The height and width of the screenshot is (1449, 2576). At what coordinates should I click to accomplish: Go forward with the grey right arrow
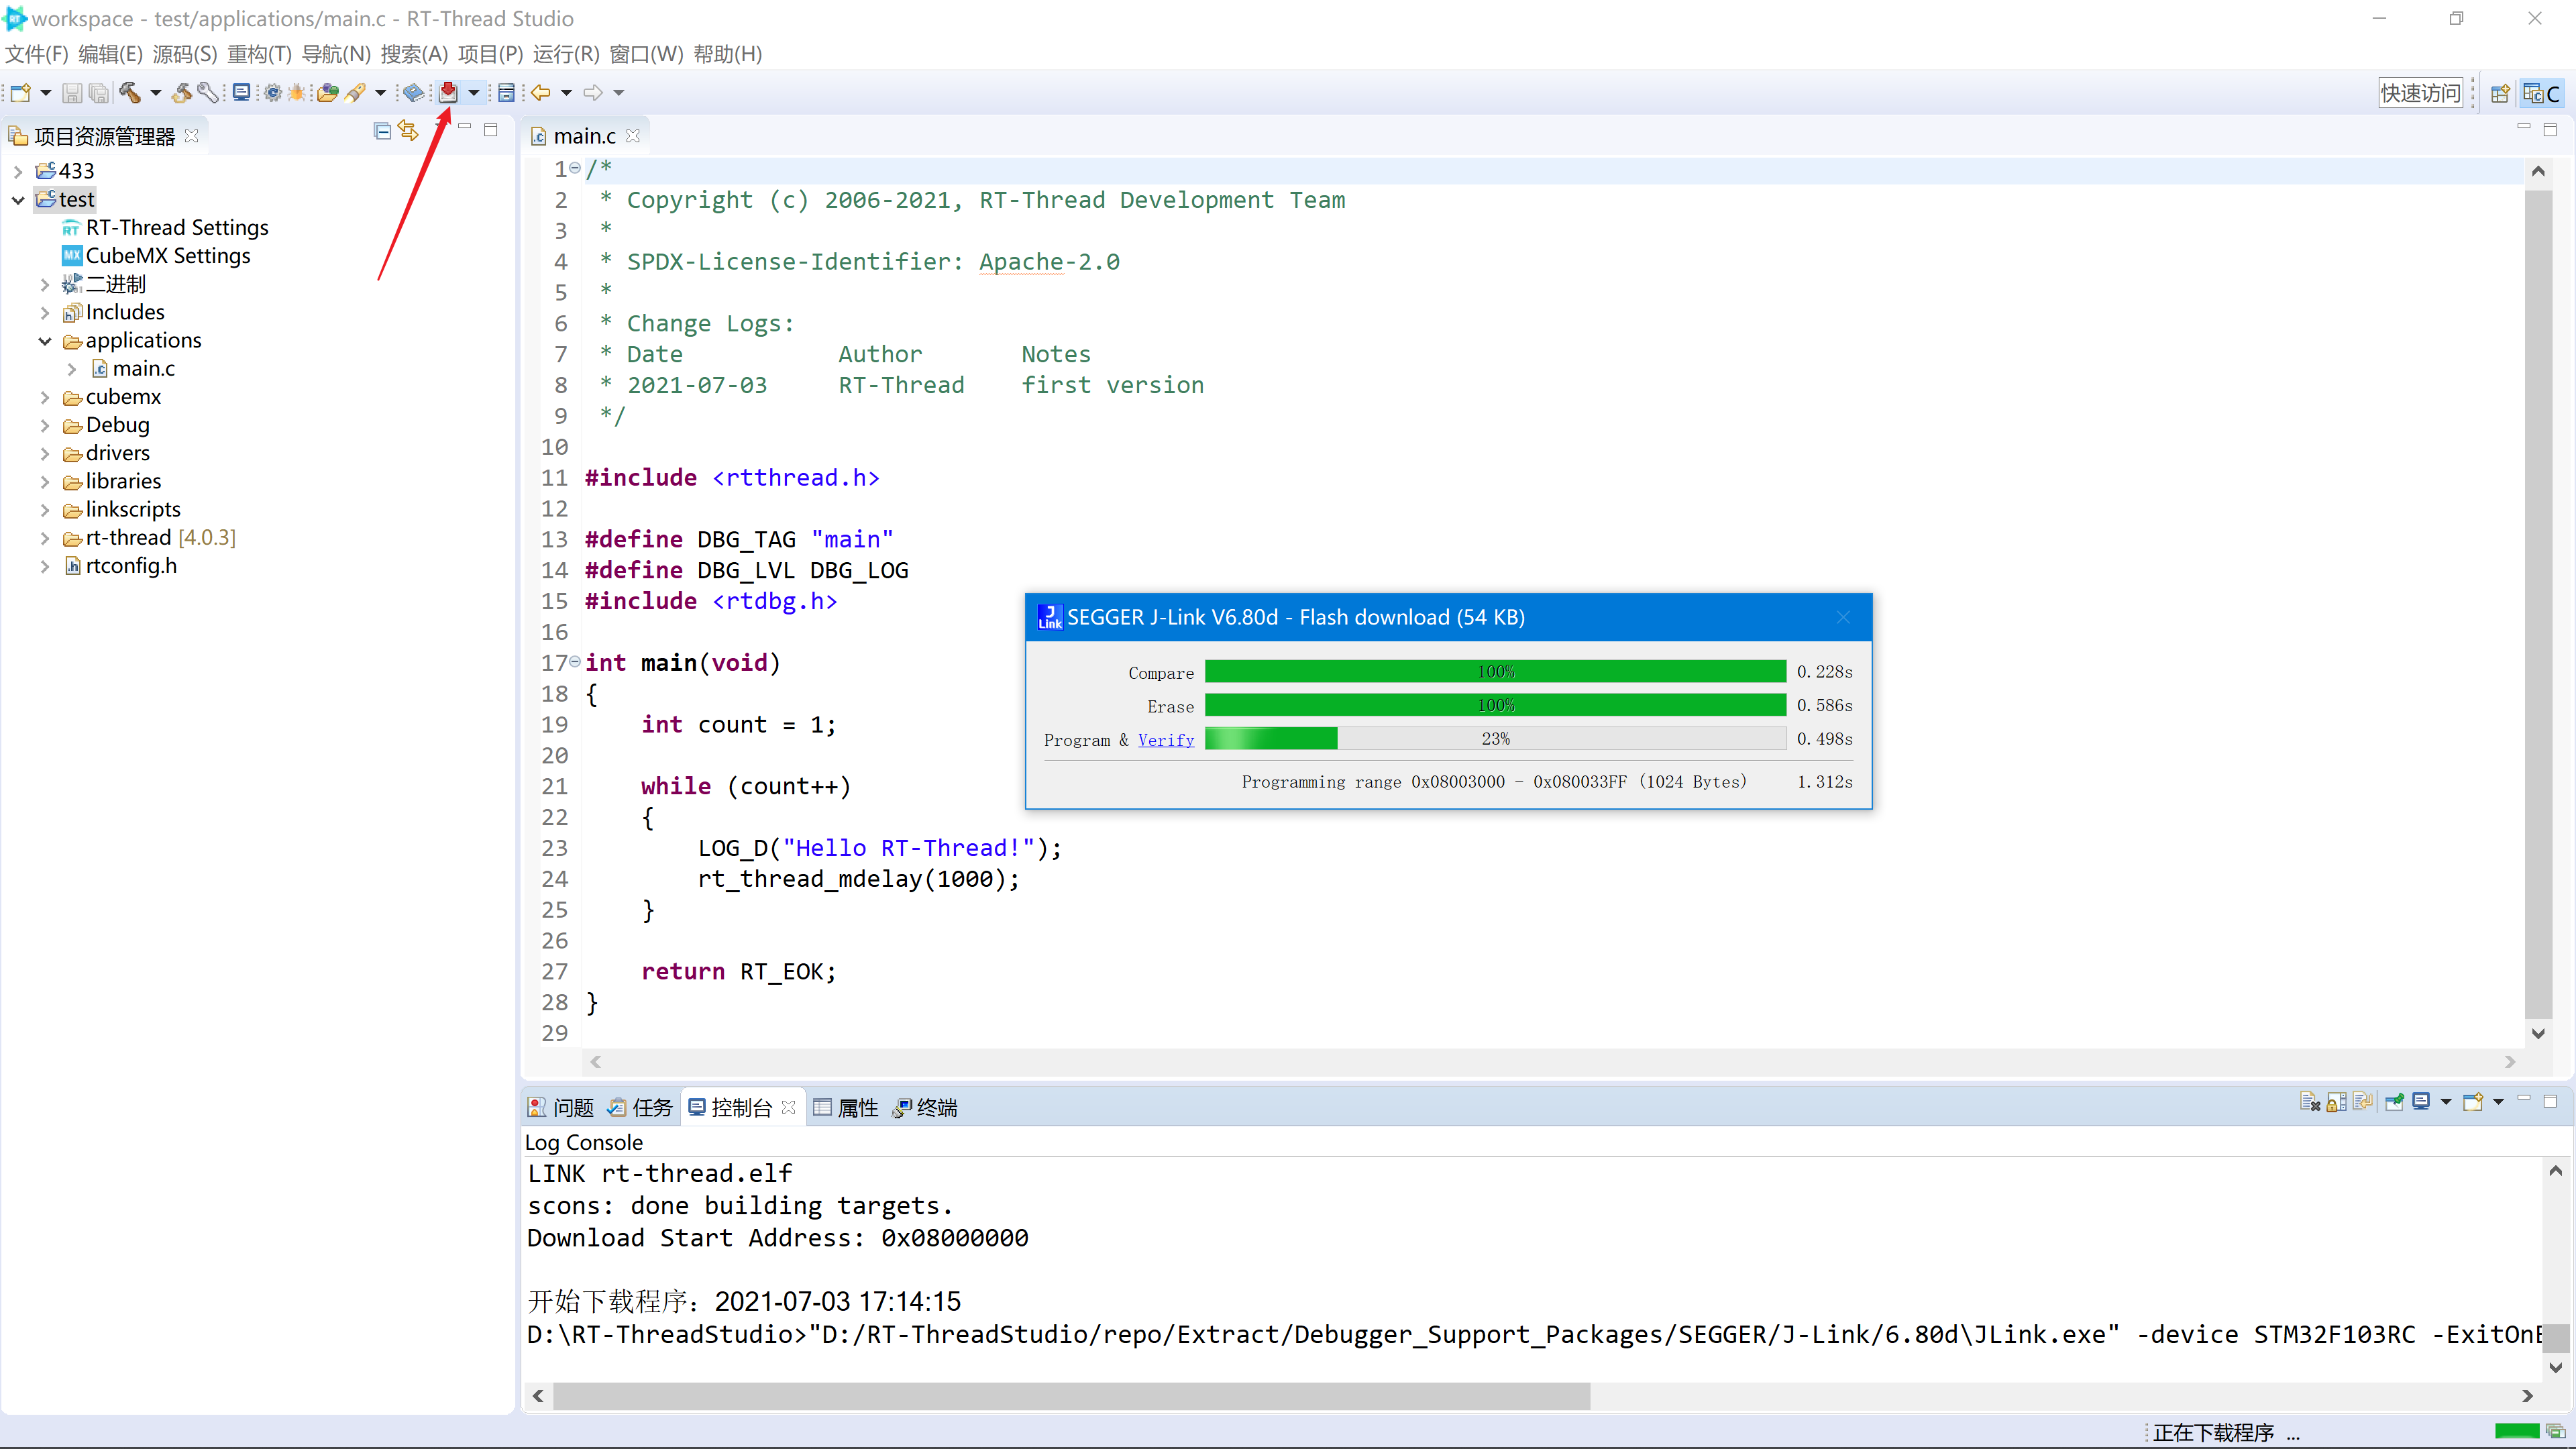[593, 93]
